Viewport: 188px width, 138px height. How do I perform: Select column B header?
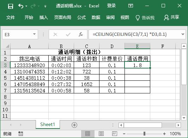click(x=61, y=46)
